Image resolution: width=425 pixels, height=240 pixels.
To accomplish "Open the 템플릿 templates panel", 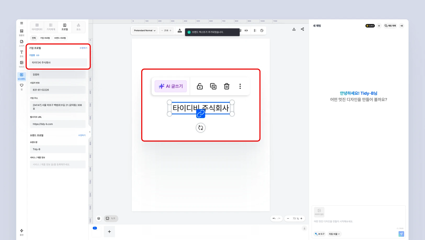I will coord(21,33).
